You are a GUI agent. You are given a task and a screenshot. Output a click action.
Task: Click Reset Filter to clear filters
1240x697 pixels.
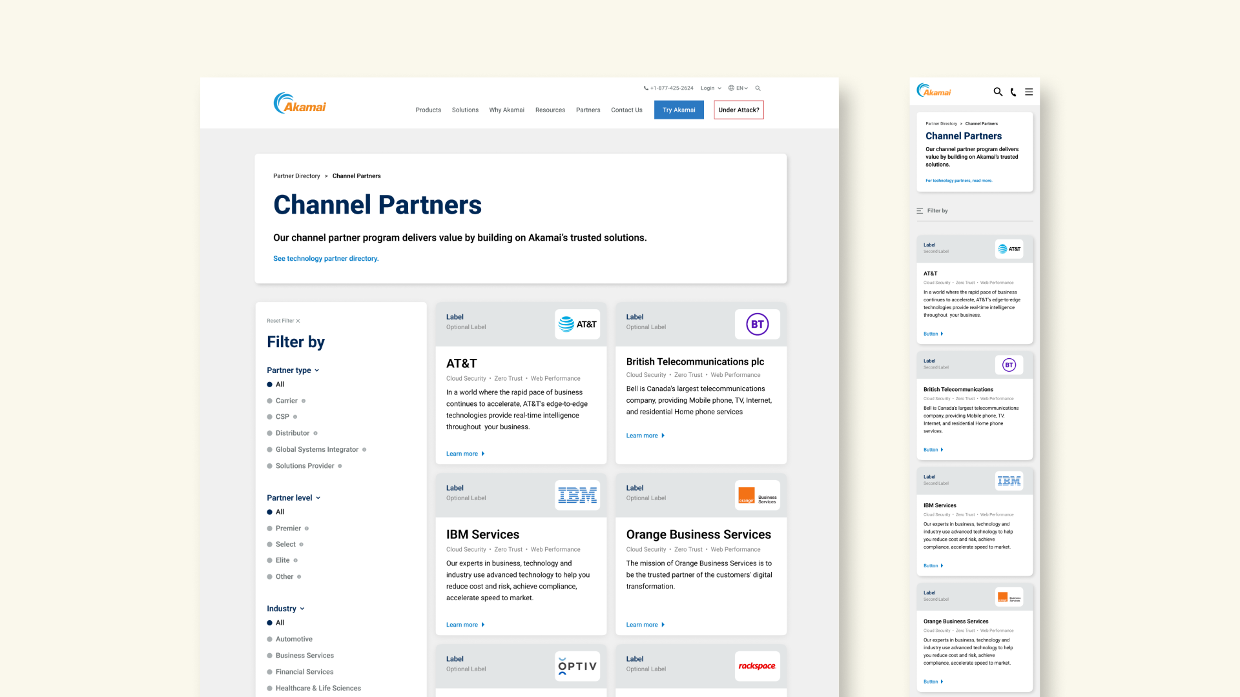(x=283, y=321)
